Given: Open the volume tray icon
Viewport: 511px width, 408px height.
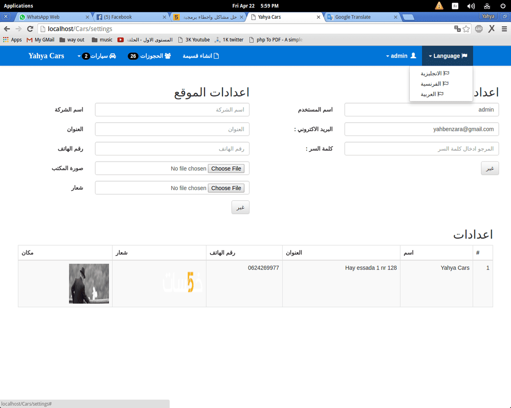Looking at the screenshot, I should point(471,6).
